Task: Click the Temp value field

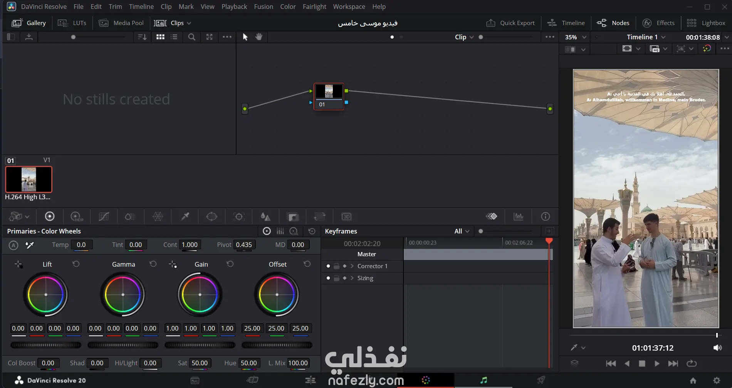Action: tap(81, 245)
